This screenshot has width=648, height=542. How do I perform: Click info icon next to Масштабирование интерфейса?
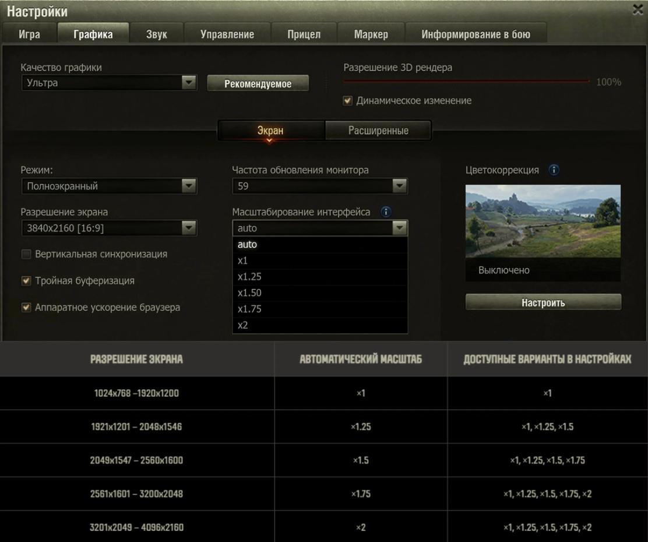386,212
